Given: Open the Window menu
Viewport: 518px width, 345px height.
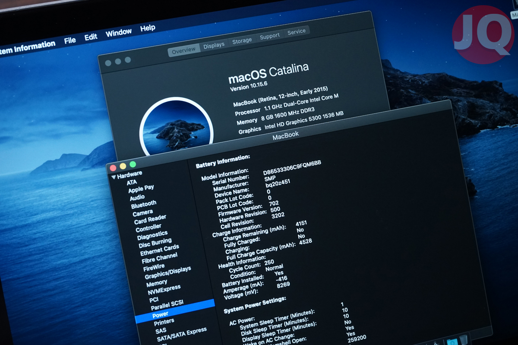Looking at the screenshot, I should click(x=119, y=33).
